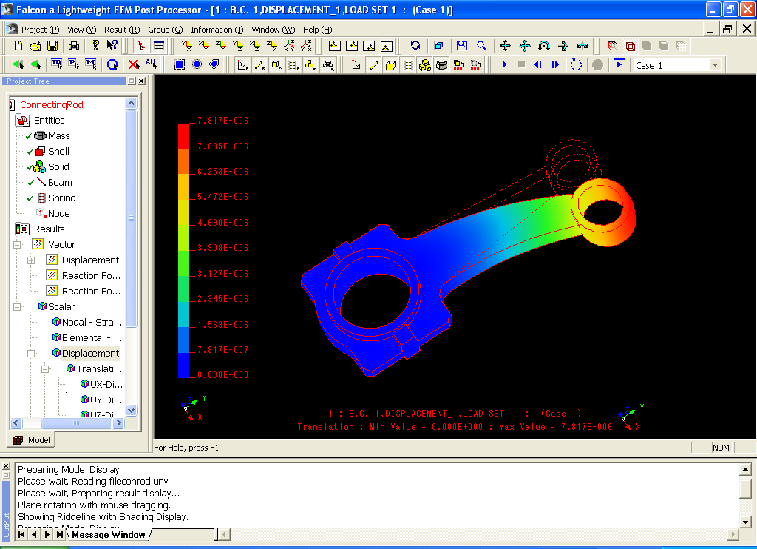The height and width of the screenshot is (549, 757).
Task: Open About via the yellow question mark icon
Action: [95, 45]
